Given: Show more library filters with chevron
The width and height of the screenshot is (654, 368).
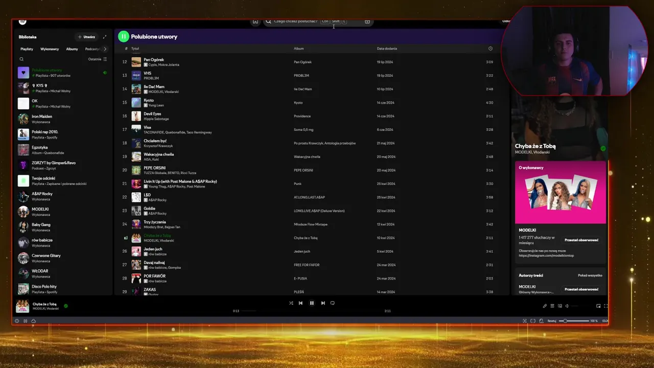Looking at the screenshot, I should (105, 49).
